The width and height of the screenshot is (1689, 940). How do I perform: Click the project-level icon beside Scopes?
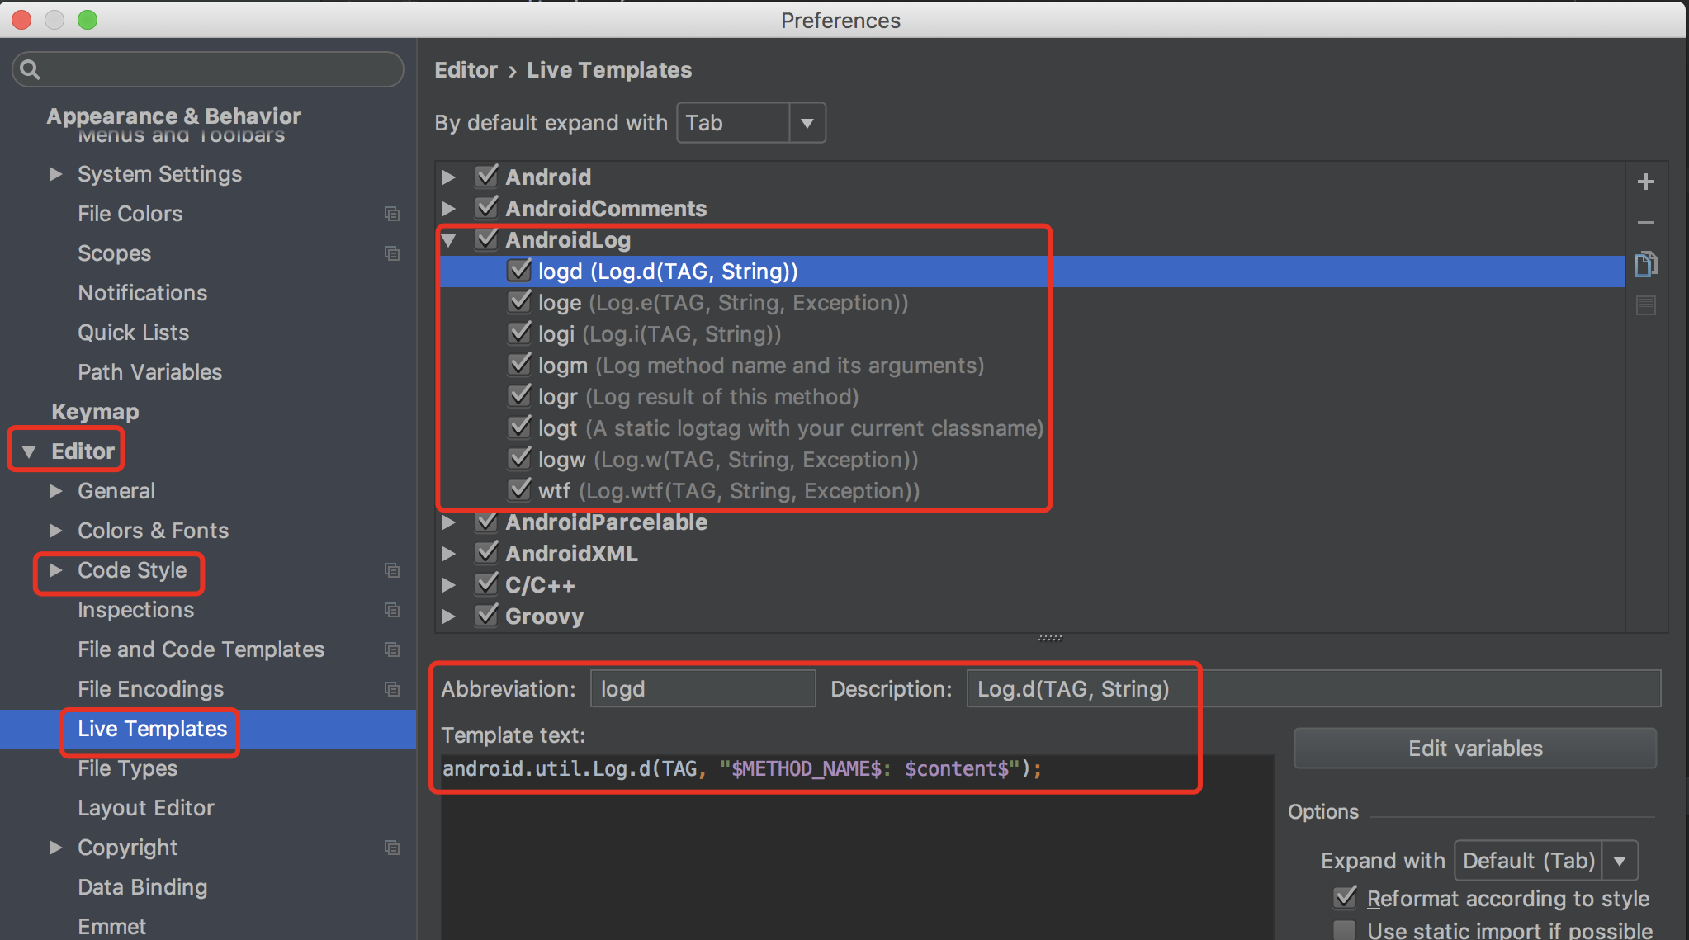click(x=392, y=253)
